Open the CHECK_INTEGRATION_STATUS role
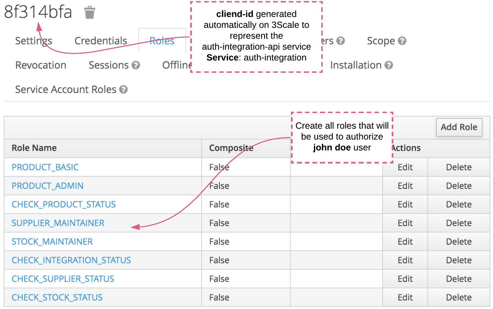This screenshot has height=309, width=493. 71,260
